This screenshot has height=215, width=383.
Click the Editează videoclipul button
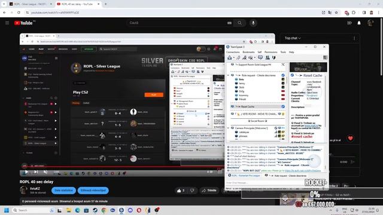tap(93, 191)
